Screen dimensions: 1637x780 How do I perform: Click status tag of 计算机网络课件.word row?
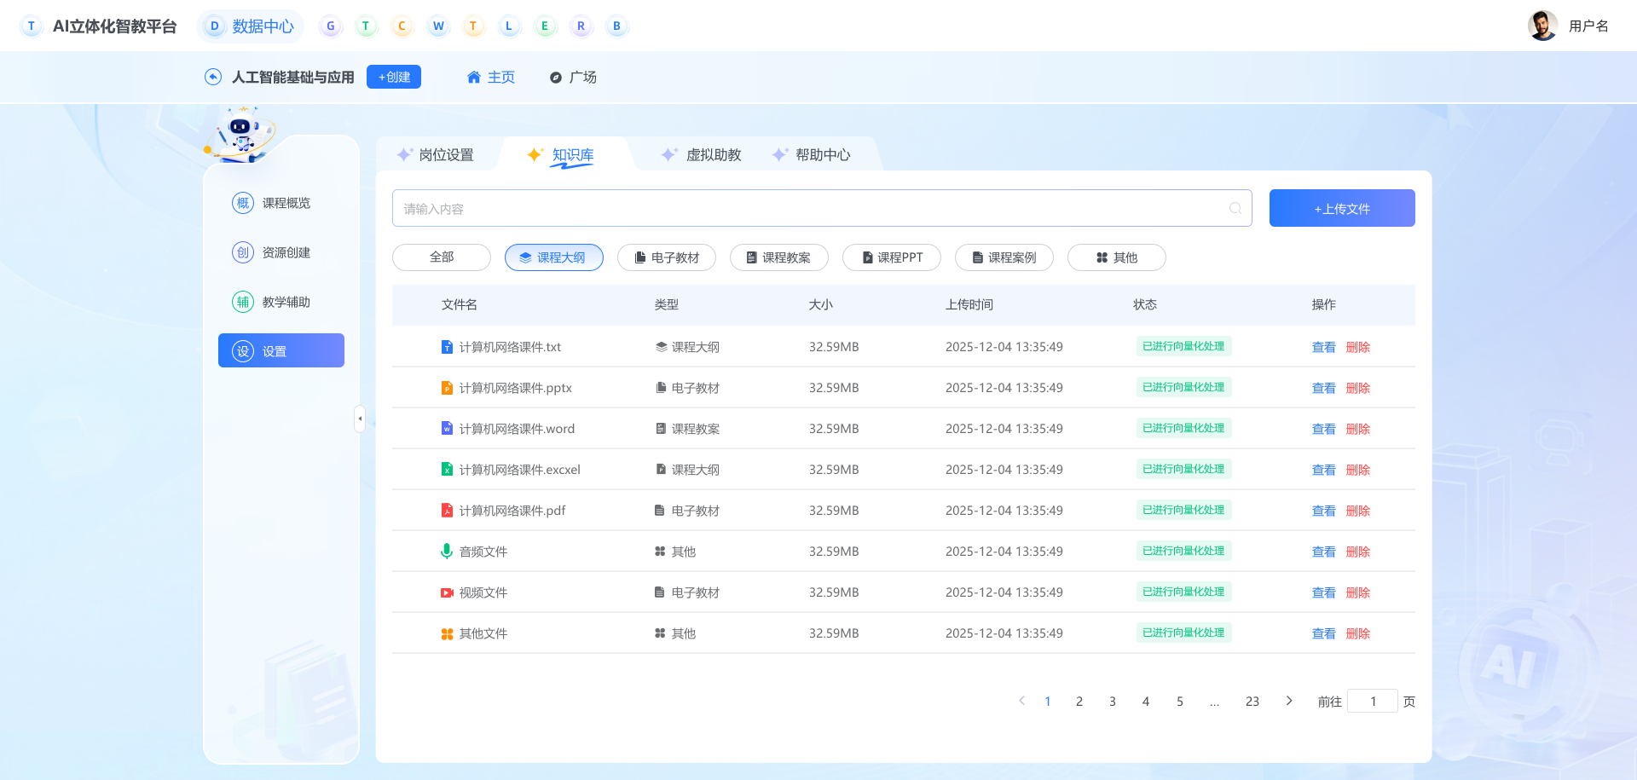click(1183, 428)
